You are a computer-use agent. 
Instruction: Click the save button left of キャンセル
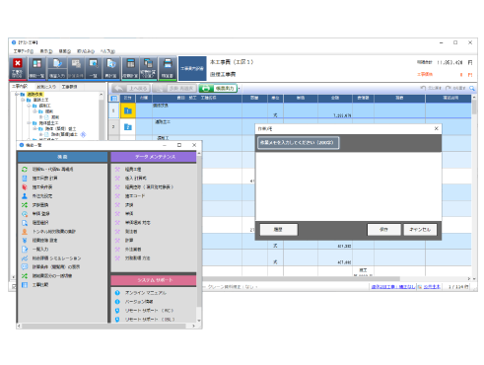pos(383,230)
